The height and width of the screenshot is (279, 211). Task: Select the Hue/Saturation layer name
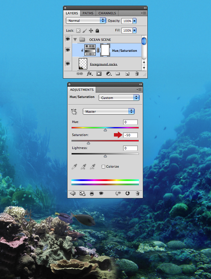pyautogui.click(x=124, y=50)
